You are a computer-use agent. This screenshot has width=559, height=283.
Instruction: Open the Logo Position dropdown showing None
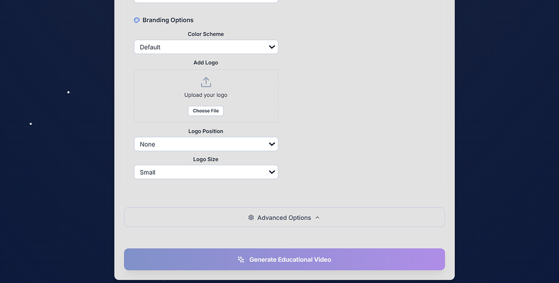[x=206, y=144]
